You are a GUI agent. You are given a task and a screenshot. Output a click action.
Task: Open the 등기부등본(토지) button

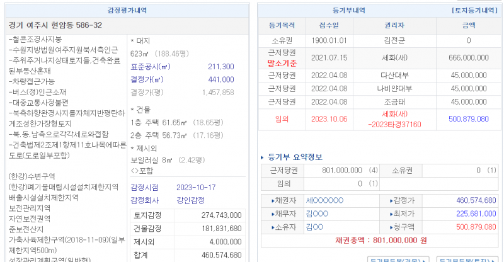[x=466, y=259]
